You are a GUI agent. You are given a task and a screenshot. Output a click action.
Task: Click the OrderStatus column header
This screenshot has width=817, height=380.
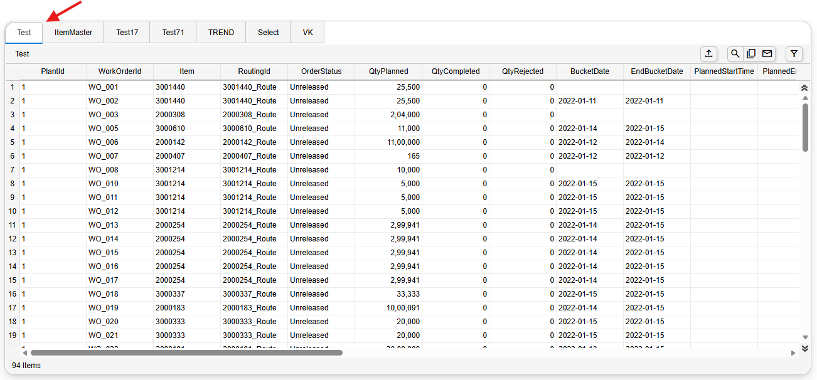[x=321, y=71]
